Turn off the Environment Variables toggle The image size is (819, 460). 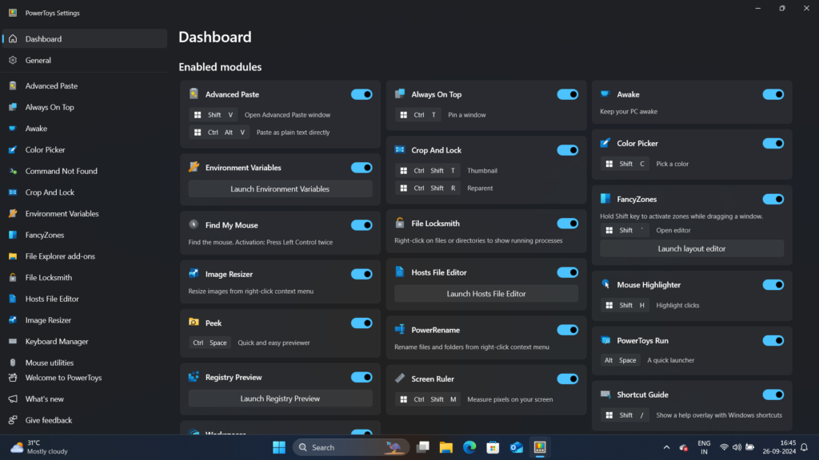click(362, 168)
